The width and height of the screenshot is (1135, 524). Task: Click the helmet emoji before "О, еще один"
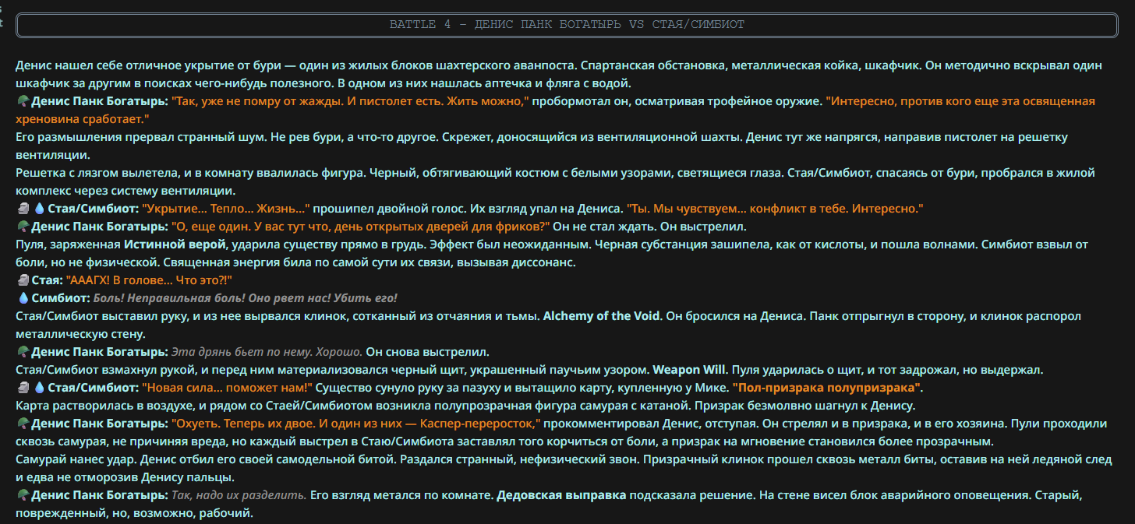pos(22,227)
